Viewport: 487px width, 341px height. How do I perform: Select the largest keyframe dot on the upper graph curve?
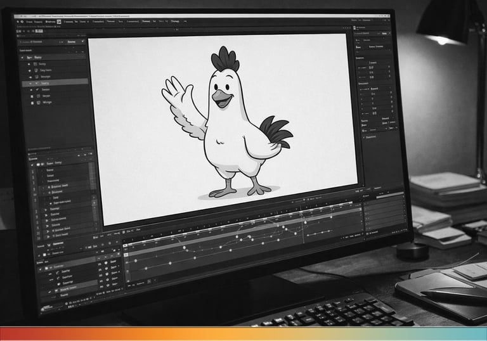coord(185,248)
